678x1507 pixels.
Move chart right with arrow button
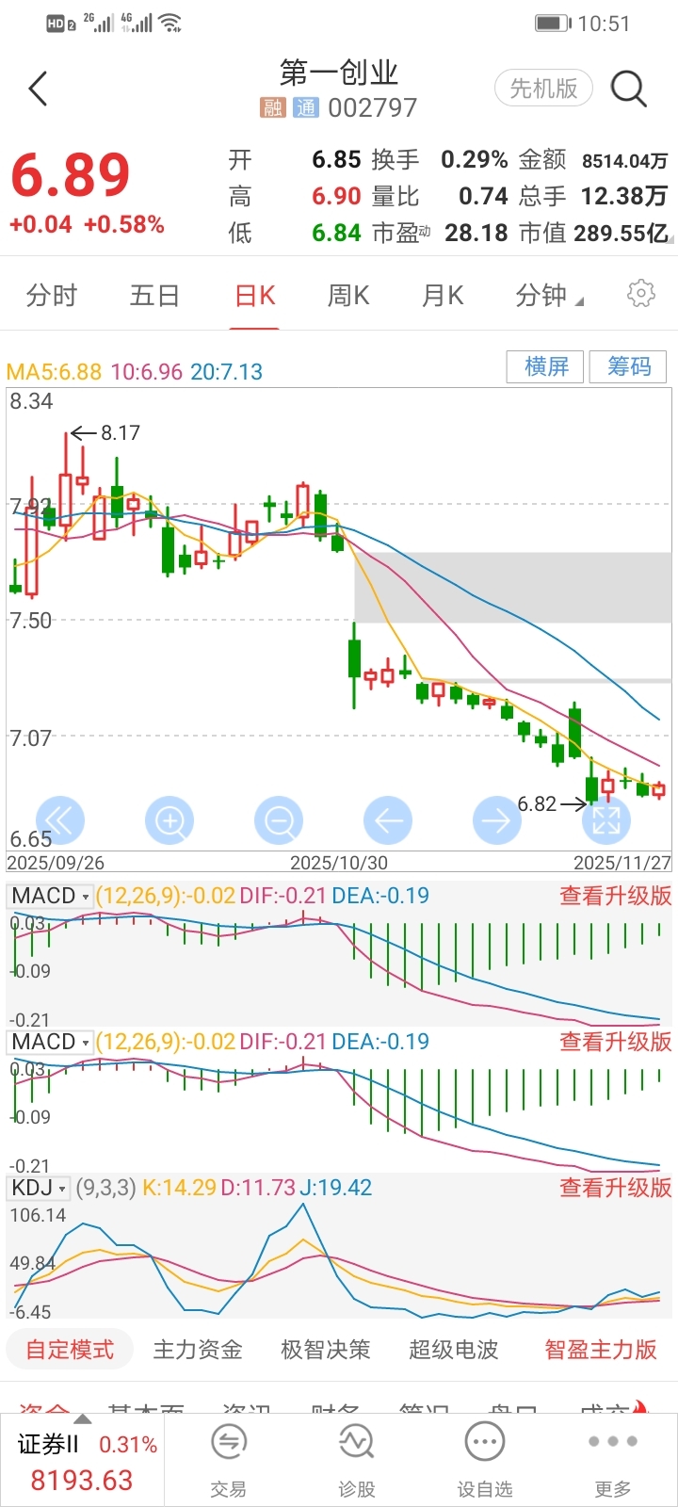(x=496, y=821)
